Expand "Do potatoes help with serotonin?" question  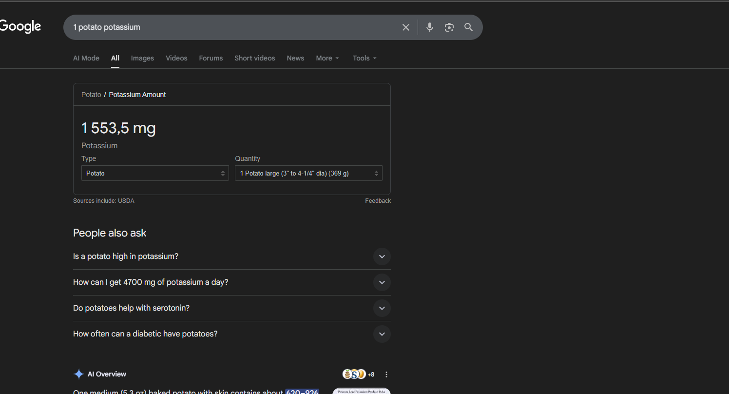click(382, 308)
